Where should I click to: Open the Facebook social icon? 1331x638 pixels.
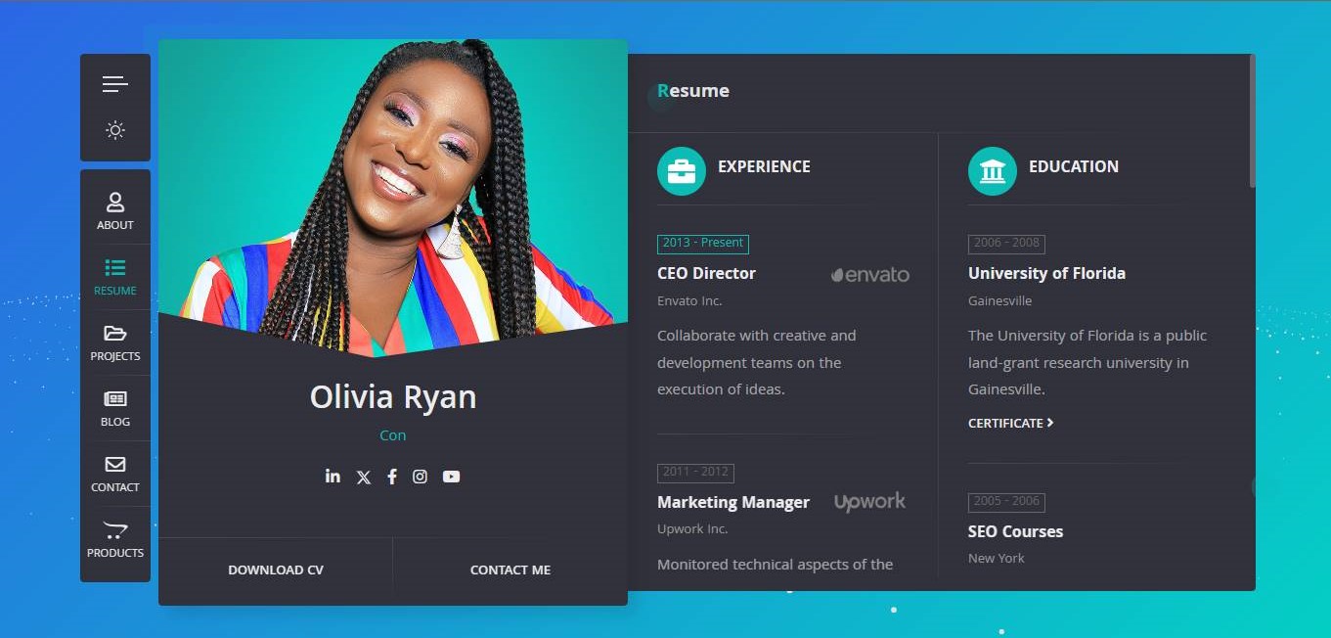pos(392,477)
